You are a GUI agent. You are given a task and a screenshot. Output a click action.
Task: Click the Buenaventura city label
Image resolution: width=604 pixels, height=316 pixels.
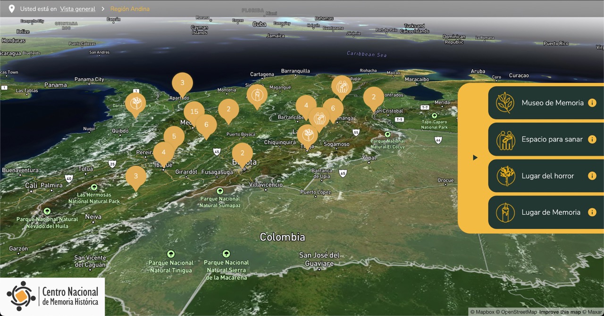(x=19, y=170)
